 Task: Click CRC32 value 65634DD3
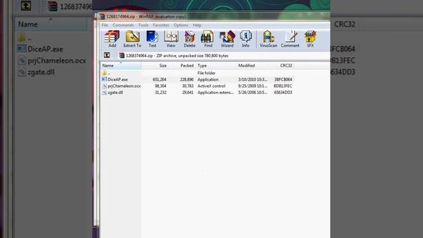(283, 93)
